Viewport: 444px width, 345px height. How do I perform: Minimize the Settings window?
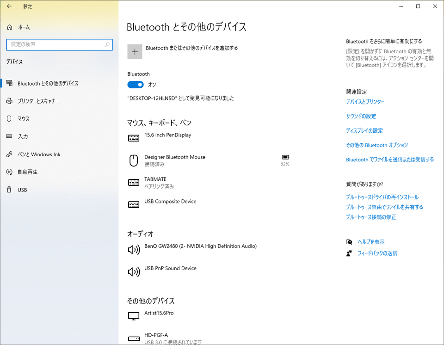pos(401,6)
